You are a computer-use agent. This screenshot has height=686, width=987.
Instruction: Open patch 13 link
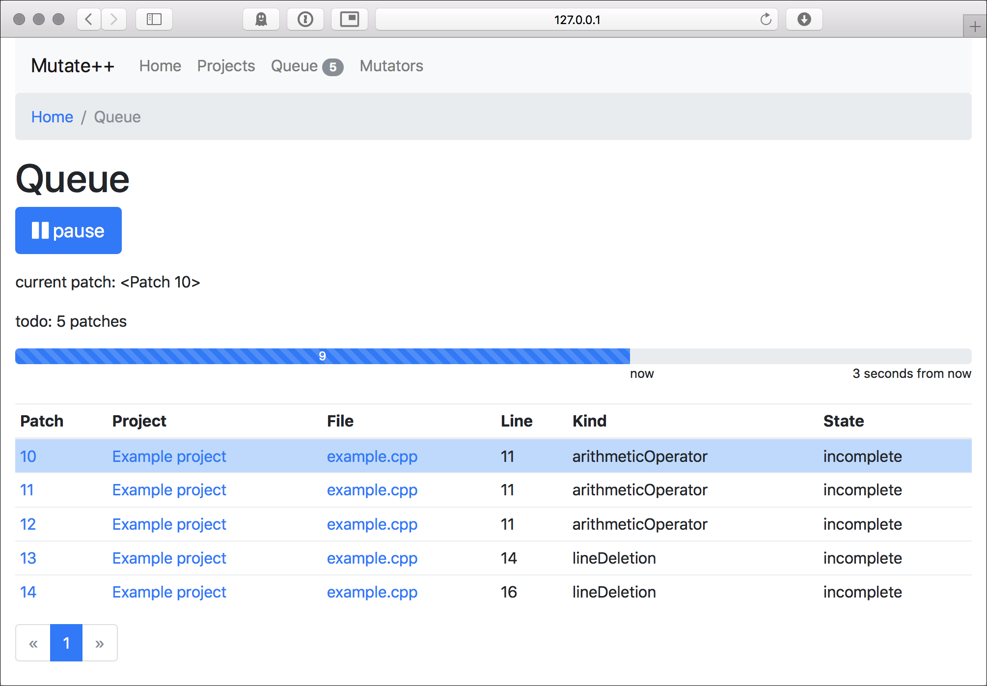pyautogui.click(x=28, y=558)
